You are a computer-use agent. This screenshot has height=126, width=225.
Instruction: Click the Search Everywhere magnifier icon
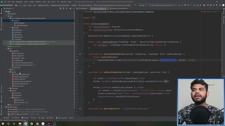pyautogui.click(x=220, y=5)
